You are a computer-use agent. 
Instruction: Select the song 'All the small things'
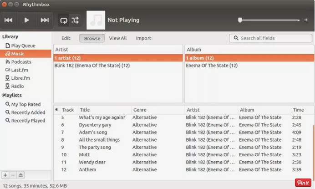183,140
